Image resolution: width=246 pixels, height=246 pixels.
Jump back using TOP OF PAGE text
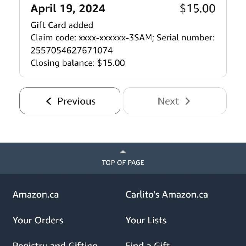pyautogui.click(x=123, y=163)
